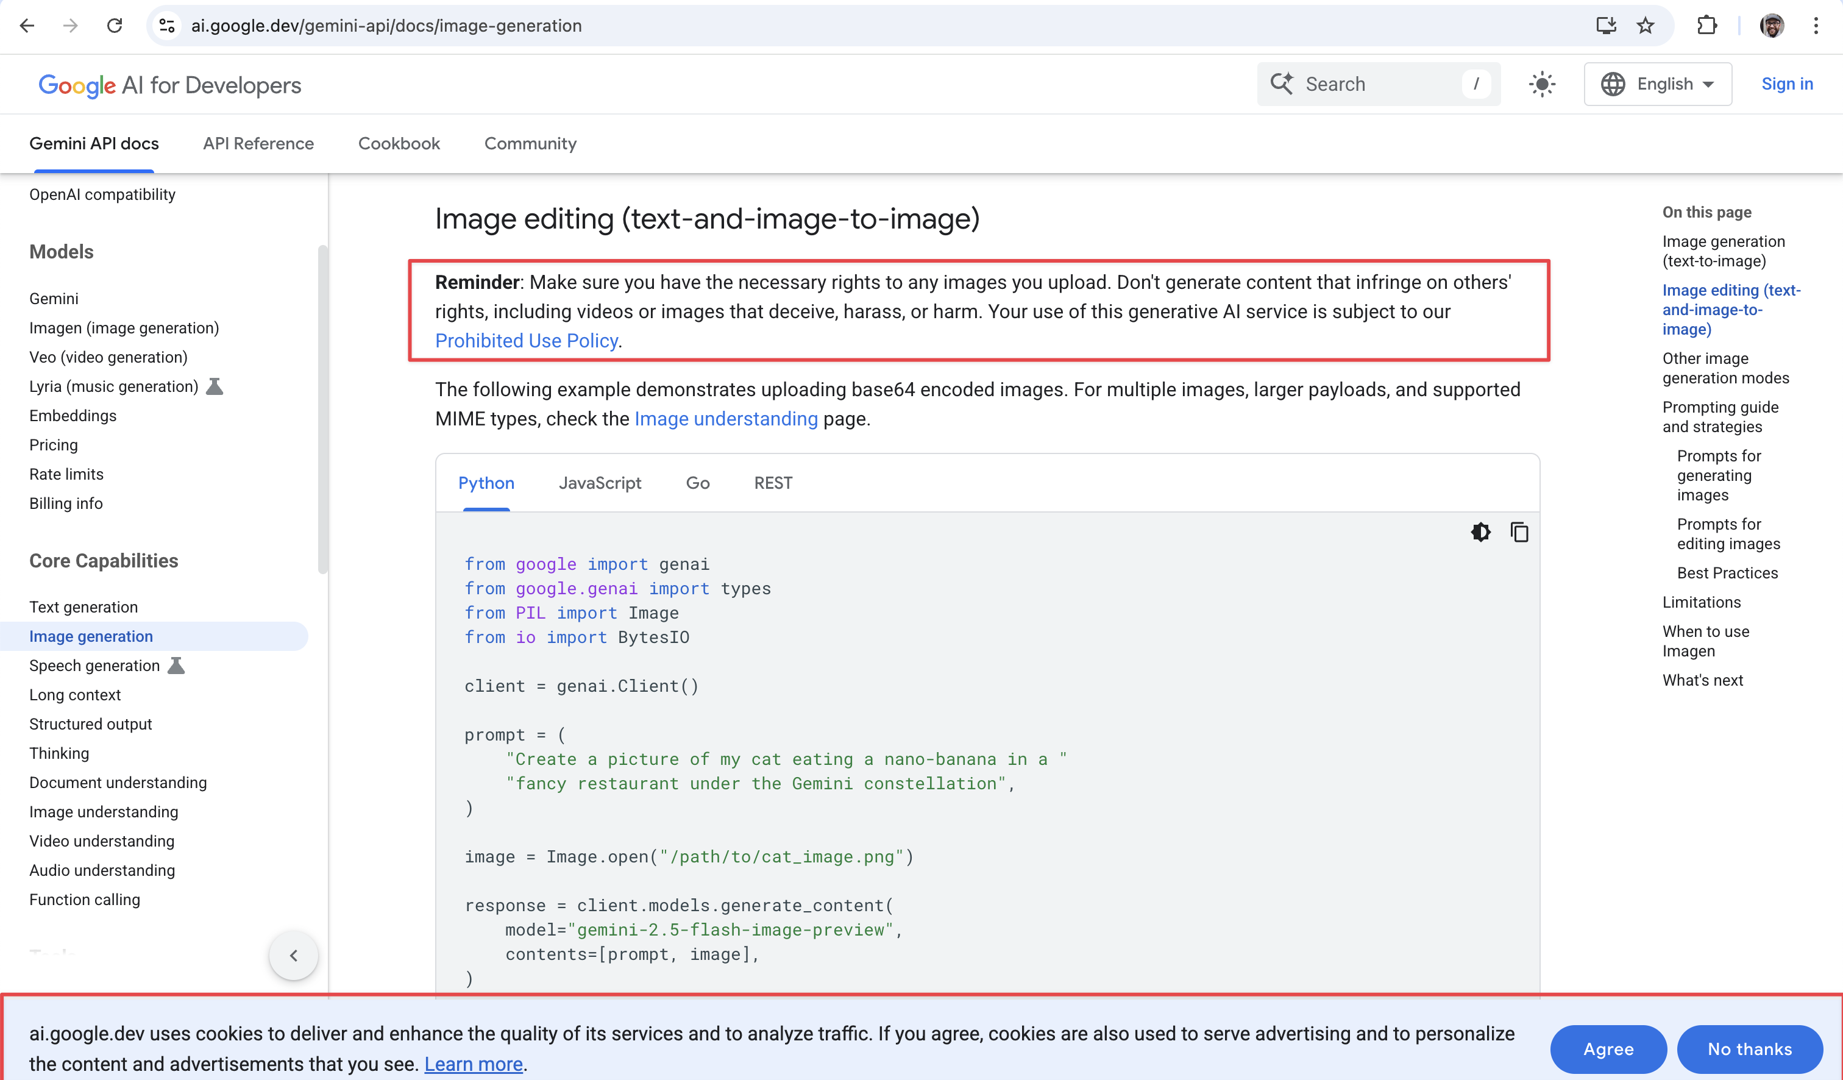The height and width of the screenshot is (1080, 1843).
Task: Focus the Search input field
Action: pyautogui.click(x=1379, y=84)
